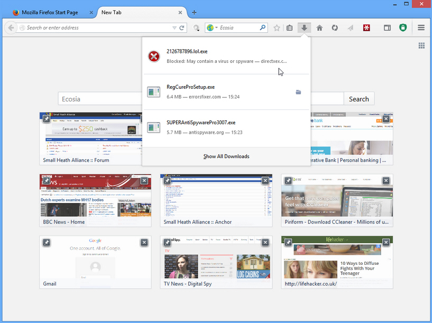Open the hamburger menu
This screenshot has height=323, width=432.
coord(421,27)
